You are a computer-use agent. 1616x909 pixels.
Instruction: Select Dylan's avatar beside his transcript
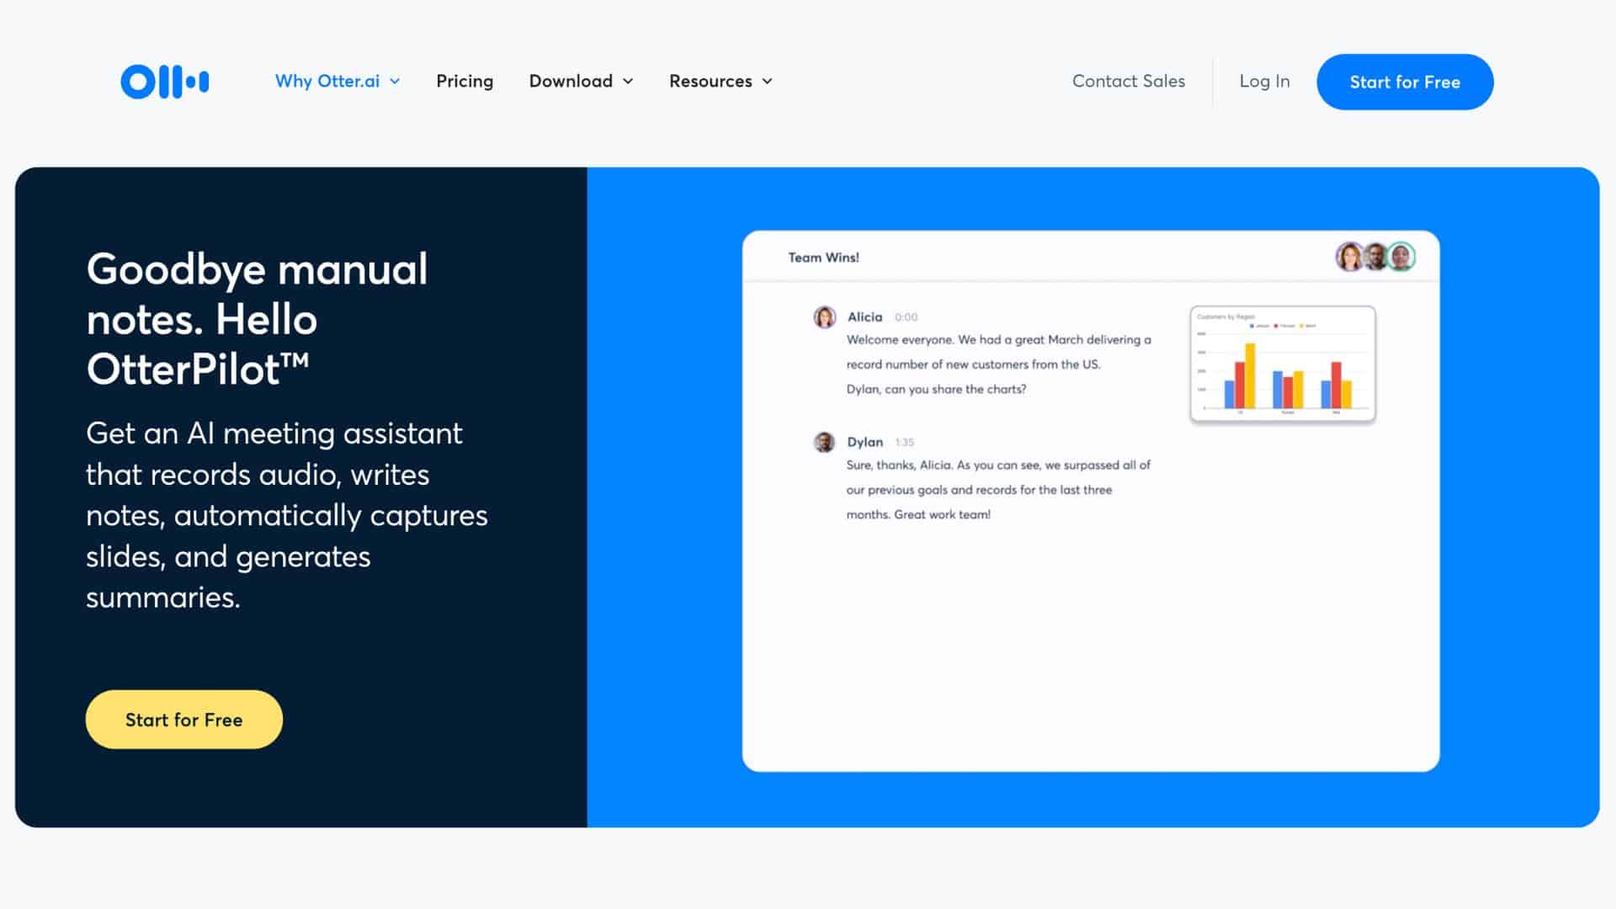[x=825, y=442]
